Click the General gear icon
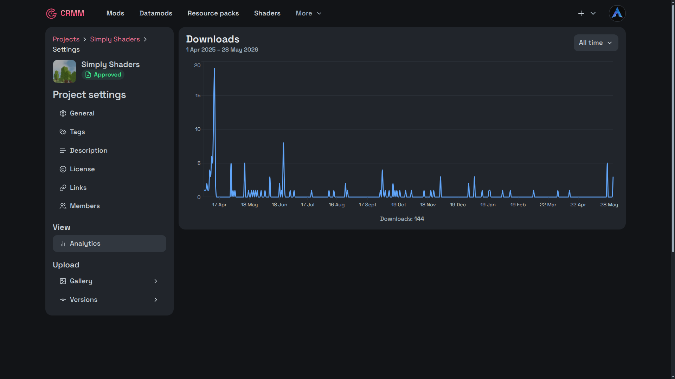675x379 pixels. [63, 113]
